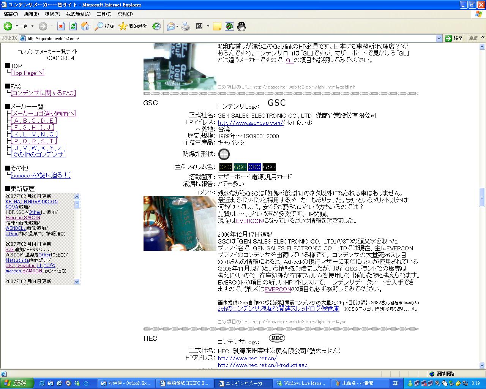Open the 說明 menu
Viewport: 486px width, 389px height.
pyautogui.click(x=125, y=14)
